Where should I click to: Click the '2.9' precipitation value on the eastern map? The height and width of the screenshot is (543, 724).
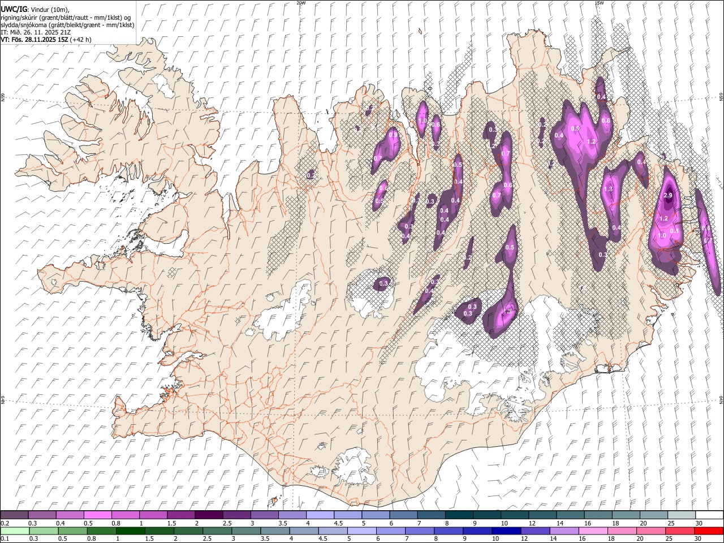click(668, 196)
